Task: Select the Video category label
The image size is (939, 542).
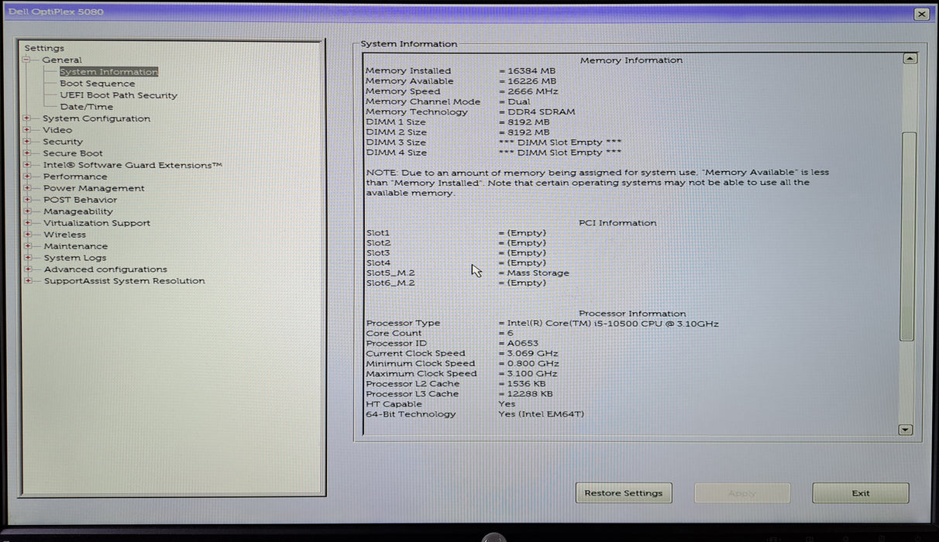Action: [57, 130]
